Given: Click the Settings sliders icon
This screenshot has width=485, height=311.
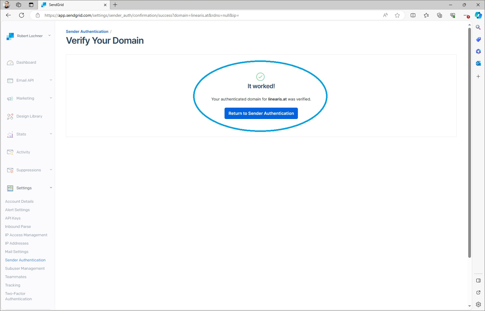Looking at the screenshot, I should 10,188.
